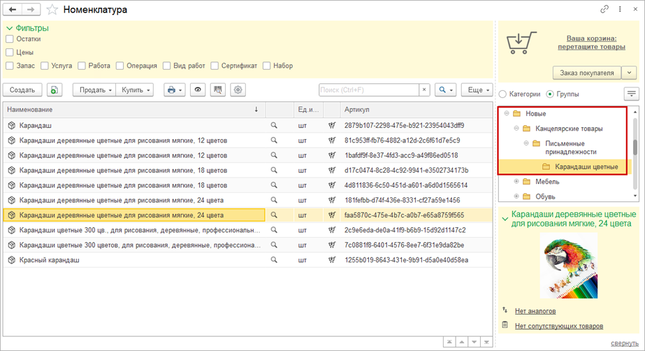Open the Еще menu
Image resolution: width=645 pixels, height=351 pixels.
tap(479, 90)
